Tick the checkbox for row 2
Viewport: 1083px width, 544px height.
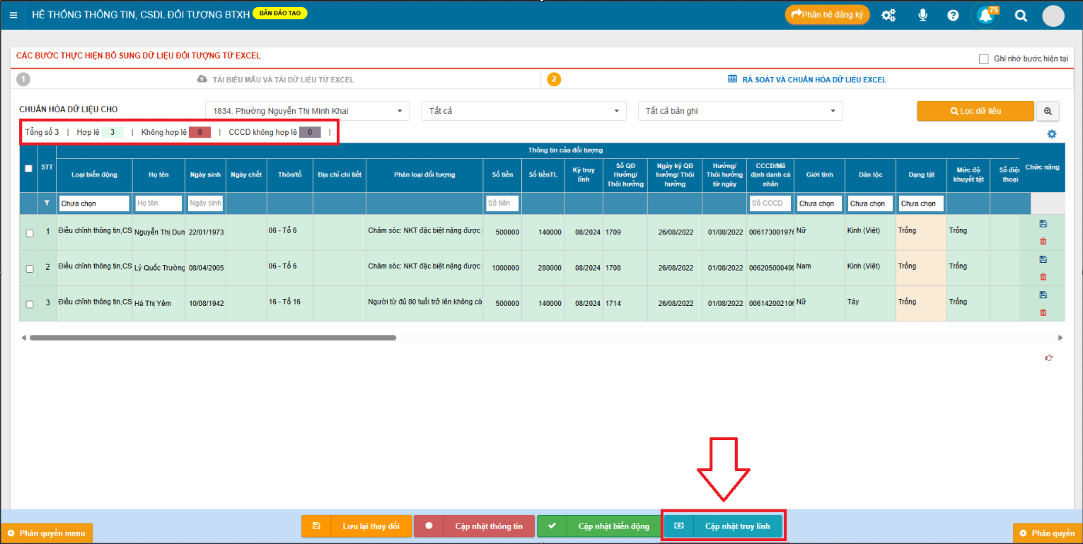pyautogui.click(x=30, y=268)
